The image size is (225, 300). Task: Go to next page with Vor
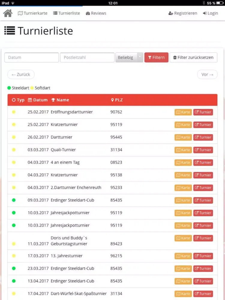pos(207,74)
